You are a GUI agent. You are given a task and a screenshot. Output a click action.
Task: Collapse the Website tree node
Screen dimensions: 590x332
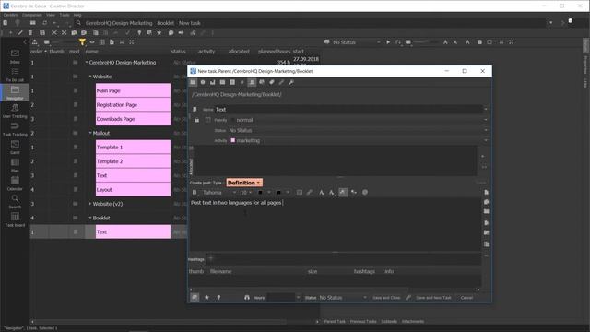90,77
